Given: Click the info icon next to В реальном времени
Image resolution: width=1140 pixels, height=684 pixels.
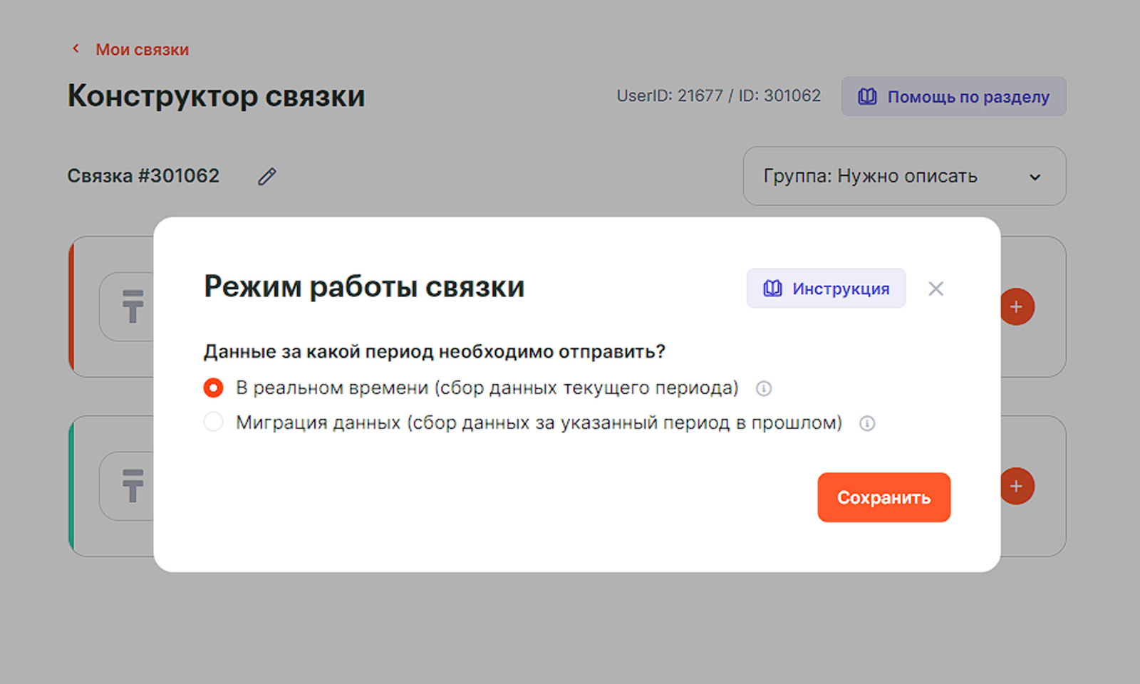Looking at the screenshot, I should click(x=764, y=388).
